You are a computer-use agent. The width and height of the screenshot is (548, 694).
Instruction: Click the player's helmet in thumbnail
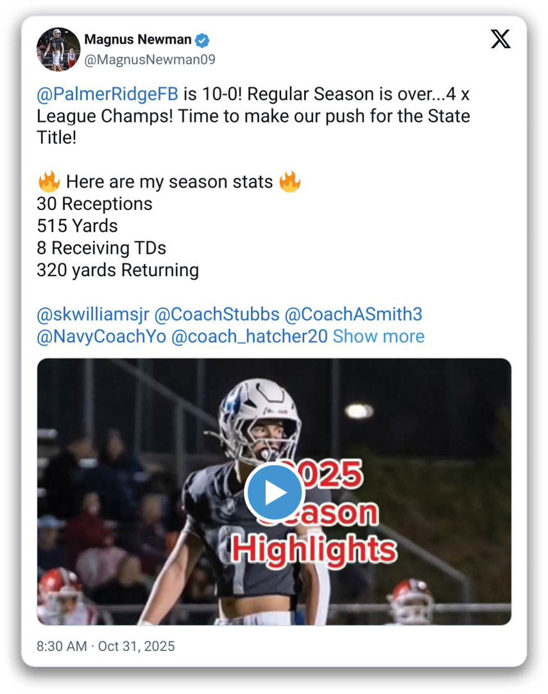pos(260,414)
